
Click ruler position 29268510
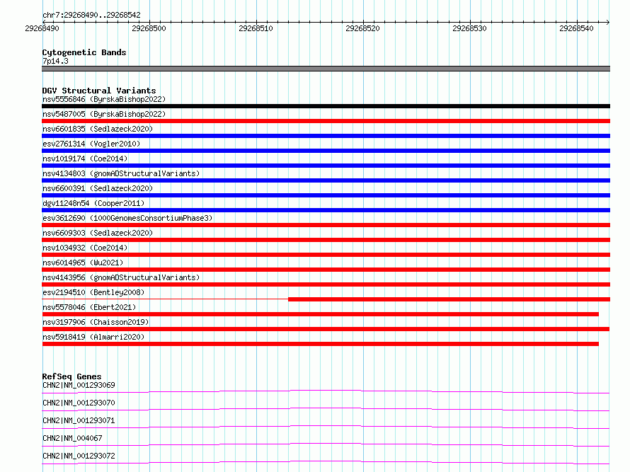pyautogui.click(x=256, y=28)
